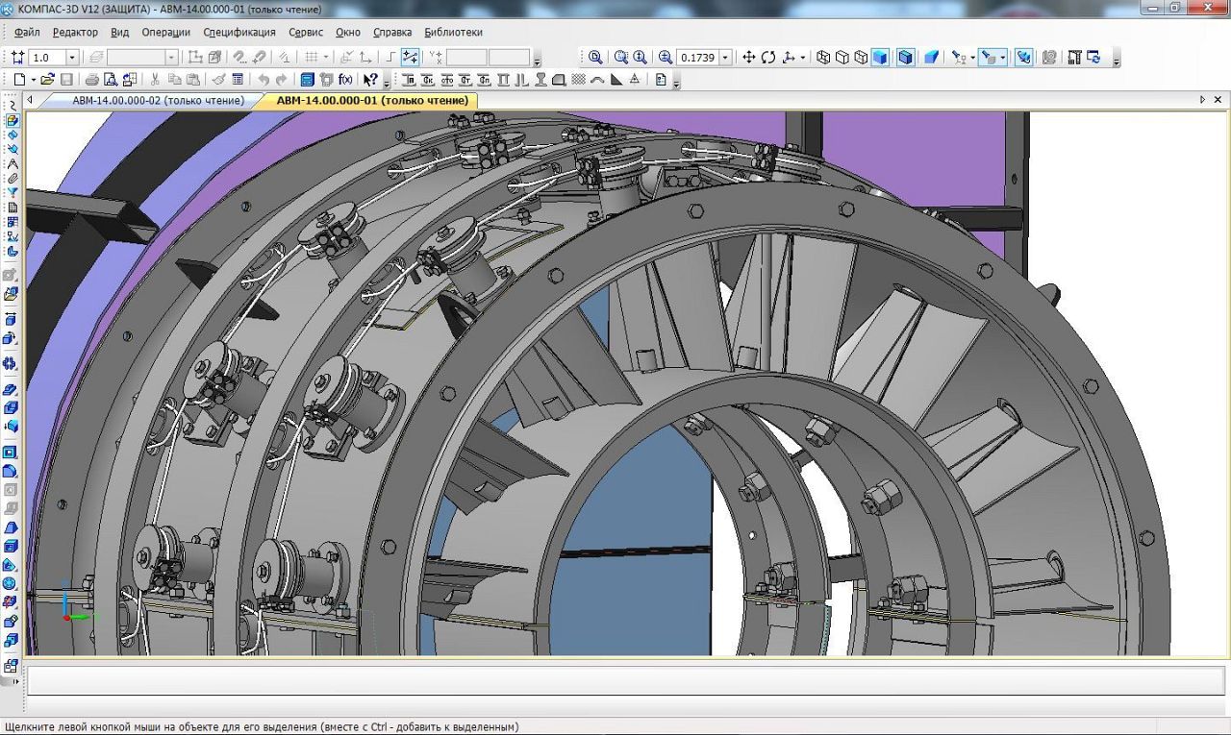The image size is (1231, 735).
Task: Toggle the Wireframe display mode
Action: pos(823,58)
